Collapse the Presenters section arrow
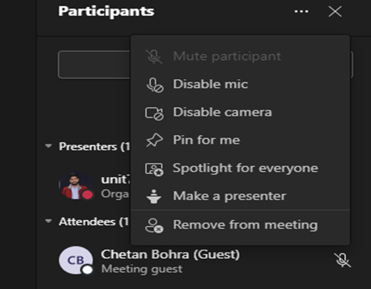 click(x=48, y=146)
